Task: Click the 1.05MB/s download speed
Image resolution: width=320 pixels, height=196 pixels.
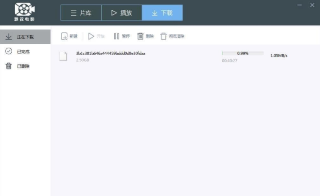Action: 279,55
